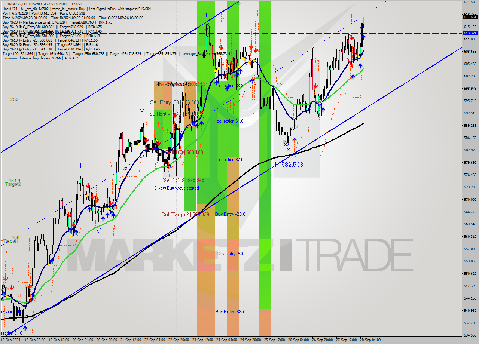The height and width of the screenshot is (344, 479).
Task: Click the '23 Sep 12:00' time label
Action: pos(202,340)
